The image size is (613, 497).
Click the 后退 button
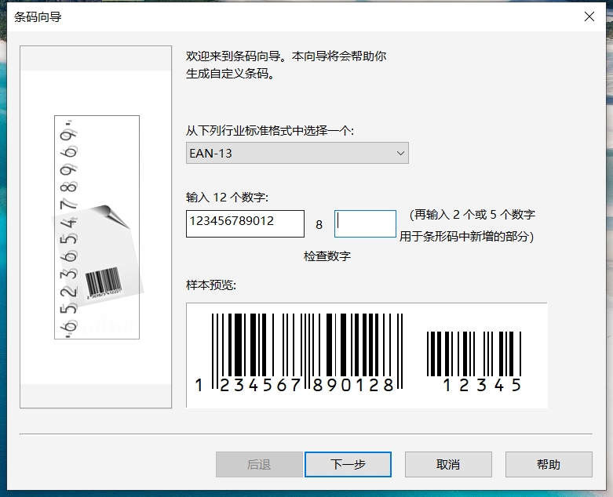point(259,464)
